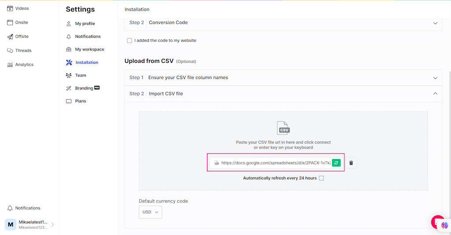Enable automatic refresh every 24 hours
The height and width of the screenshot is (235, 451).
click(x=321, y=178)
